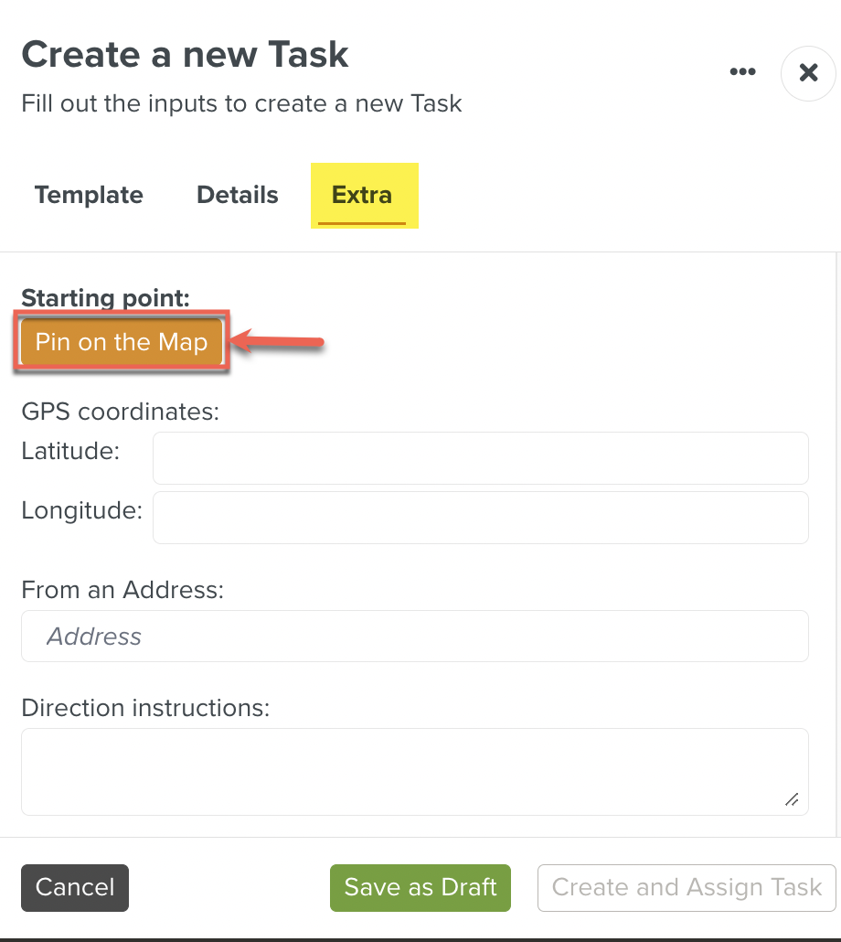841x942 pixels.
Task: Click the Address text box
Action: click(x=414, y=637)
